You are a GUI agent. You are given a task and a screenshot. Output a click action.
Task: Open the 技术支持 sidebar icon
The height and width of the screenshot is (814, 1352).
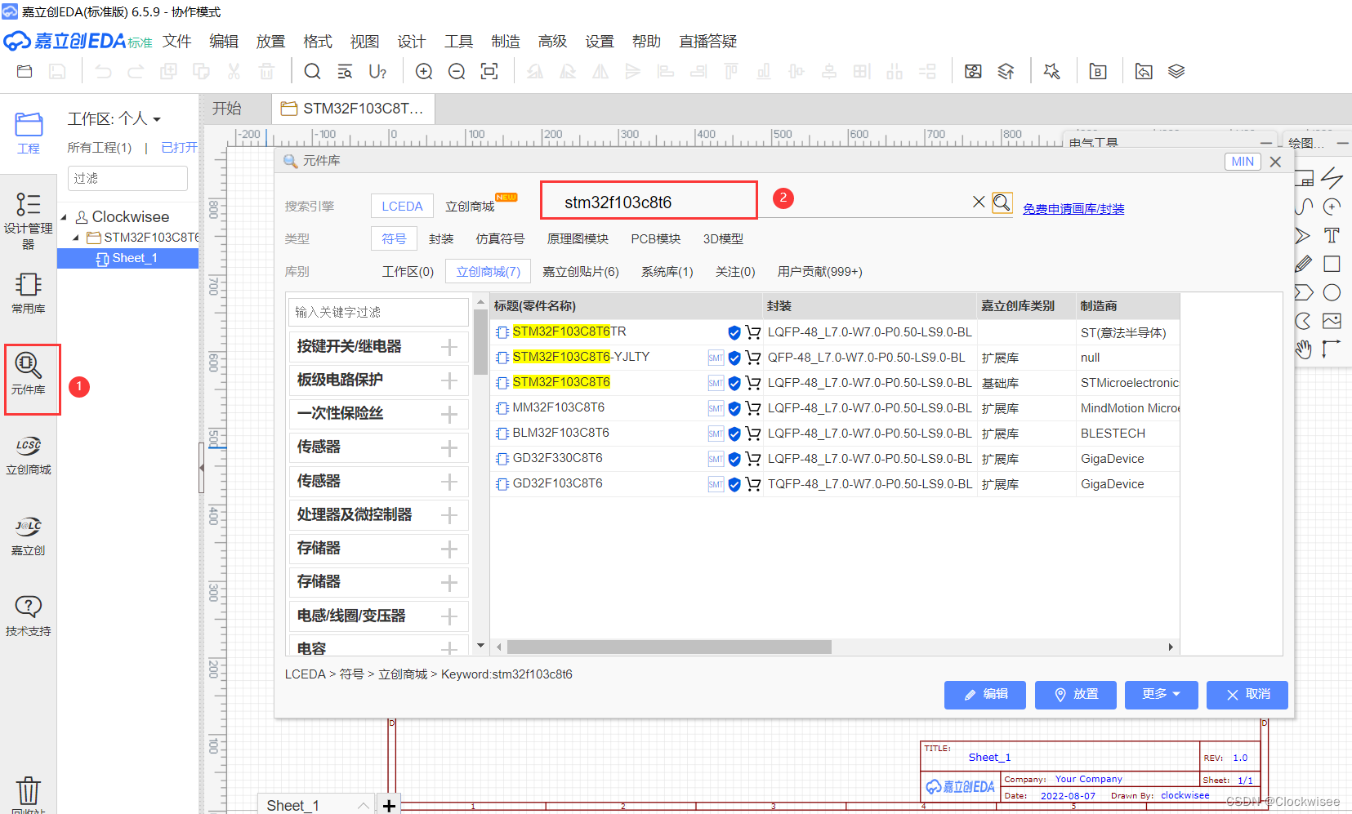[29, 616]
